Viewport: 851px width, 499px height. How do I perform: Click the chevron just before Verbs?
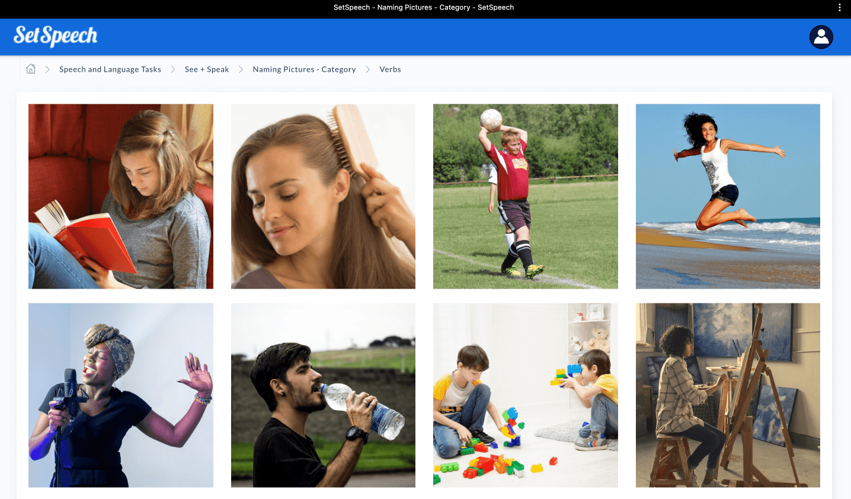click(367, 69)
